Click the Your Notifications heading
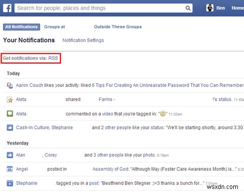Screen dimensions: 244x192 [x=29, y=40]
